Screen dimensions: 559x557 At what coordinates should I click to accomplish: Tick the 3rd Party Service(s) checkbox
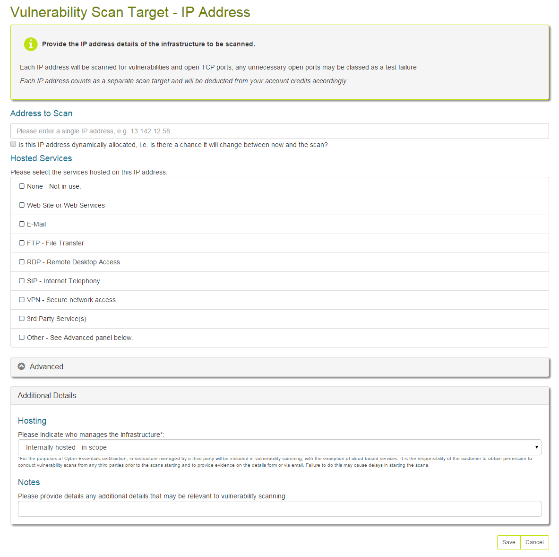[22, 319]
